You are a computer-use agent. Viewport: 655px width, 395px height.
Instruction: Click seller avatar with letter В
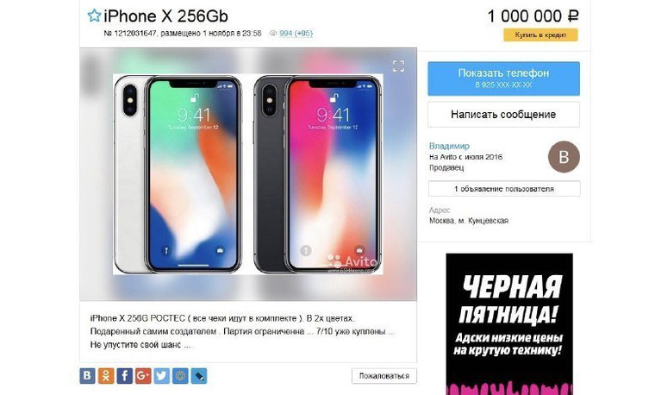564,157
